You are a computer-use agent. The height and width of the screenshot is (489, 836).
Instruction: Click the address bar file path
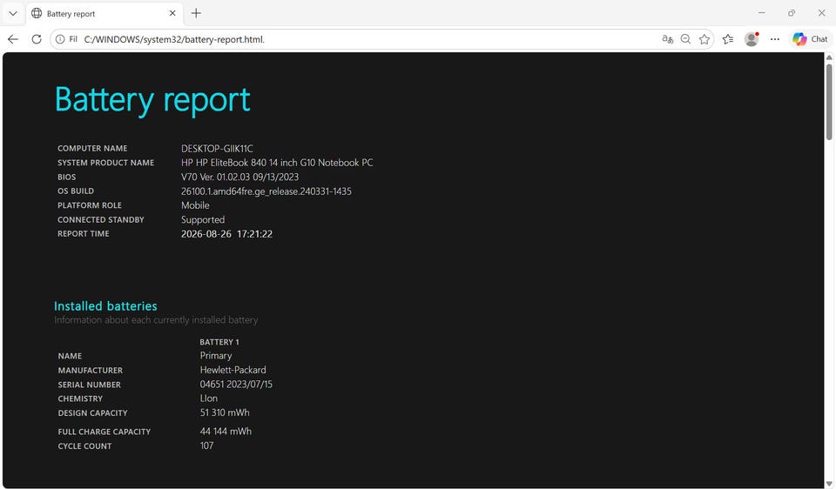[x=174, y=39]
